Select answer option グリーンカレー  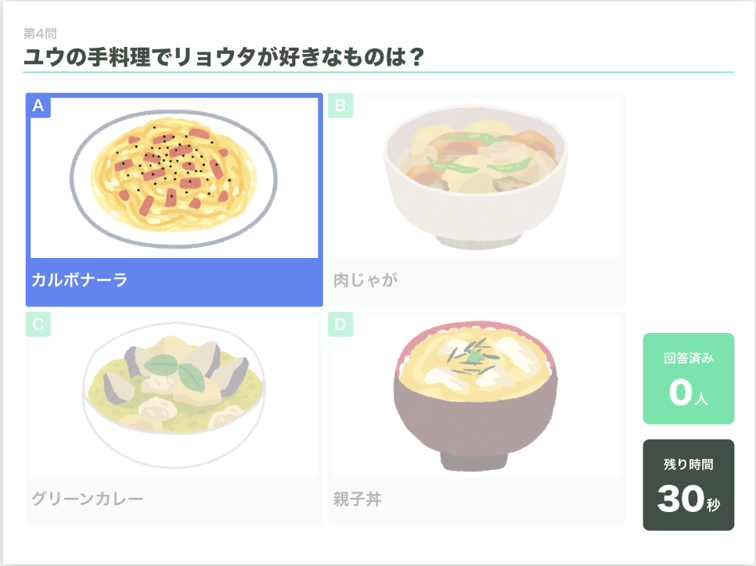coord(174,414)
